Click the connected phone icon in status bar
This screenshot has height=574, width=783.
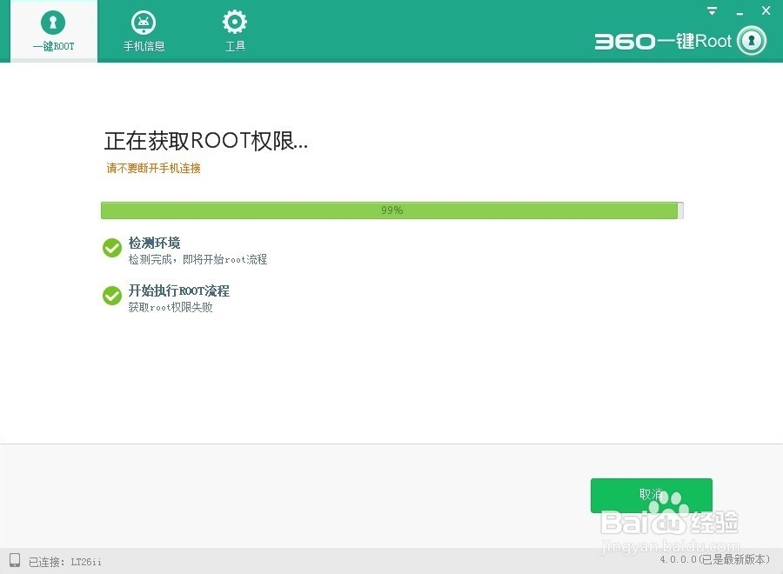click(x=15, y=560)
